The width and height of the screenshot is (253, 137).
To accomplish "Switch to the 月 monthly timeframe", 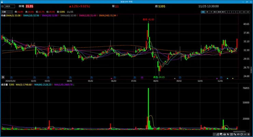I will click(211, 12).
